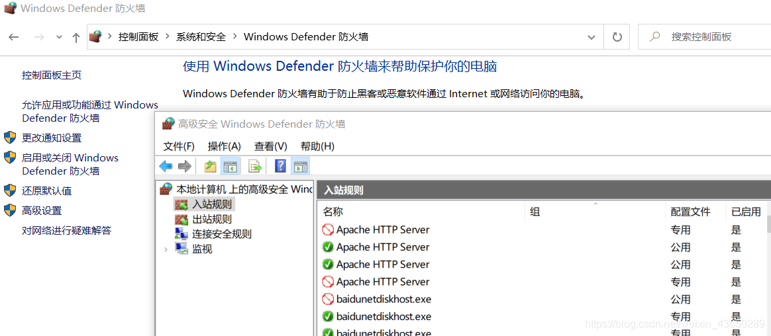
Task: Toggle show/hide action pane toolbar icon
Action: click(301, 167)
